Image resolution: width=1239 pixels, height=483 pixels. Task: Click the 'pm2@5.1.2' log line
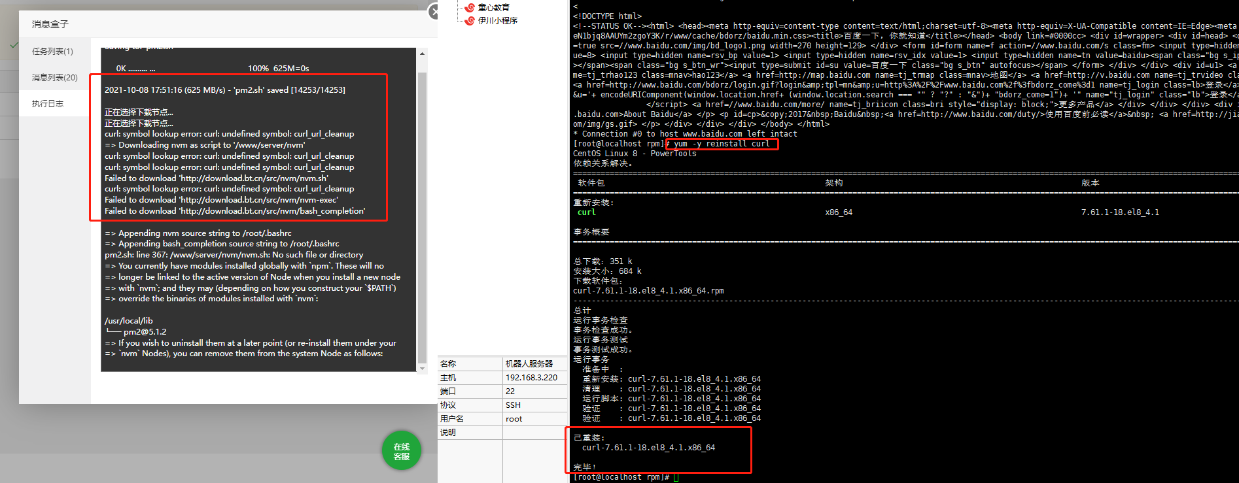[136, 332]
